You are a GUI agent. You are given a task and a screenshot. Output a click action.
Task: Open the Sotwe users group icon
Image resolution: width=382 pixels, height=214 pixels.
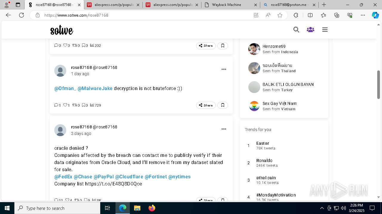(x=310, y=30)
